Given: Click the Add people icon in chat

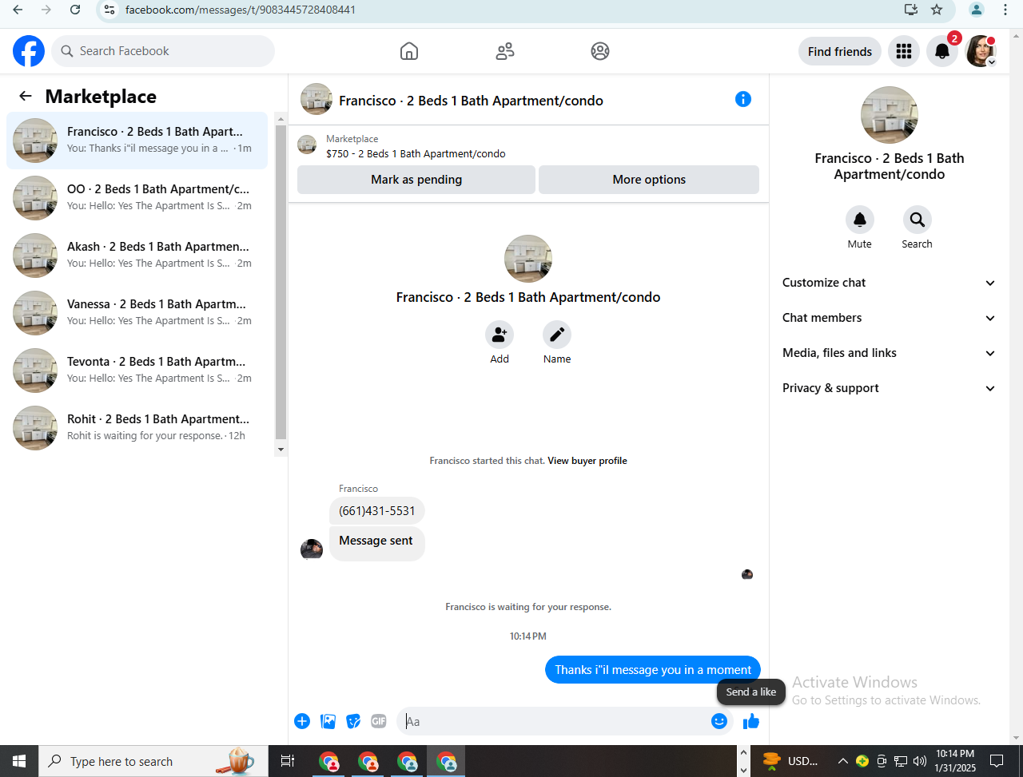Looking at the screenshot, I should coord(500,335).
